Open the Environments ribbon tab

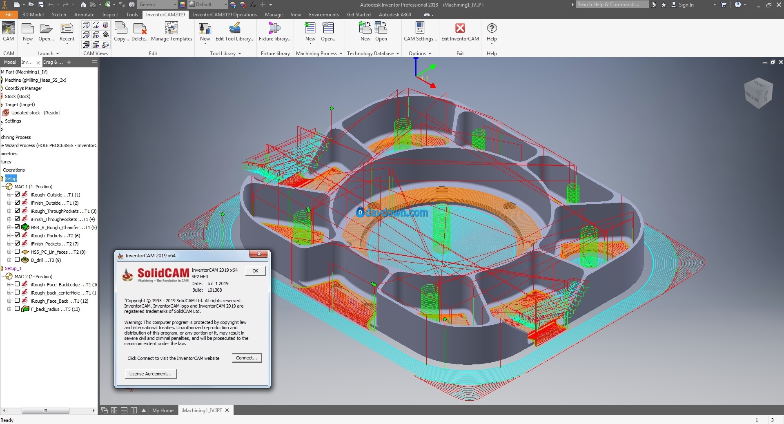pos(324,15)
